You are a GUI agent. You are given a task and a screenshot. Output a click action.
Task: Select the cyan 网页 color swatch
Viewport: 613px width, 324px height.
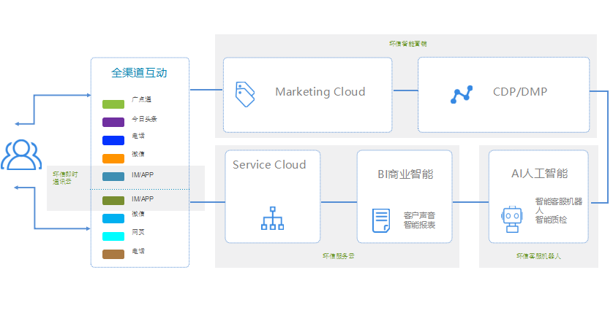coord(113,236)
